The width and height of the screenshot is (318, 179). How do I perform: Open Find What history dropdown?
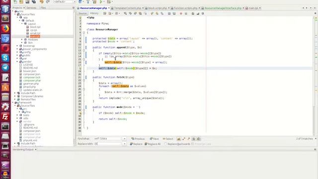coord(125,139)
